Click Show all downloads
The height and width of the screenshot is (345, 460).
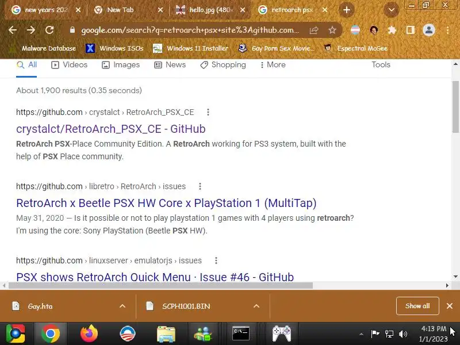coord(417,306)
